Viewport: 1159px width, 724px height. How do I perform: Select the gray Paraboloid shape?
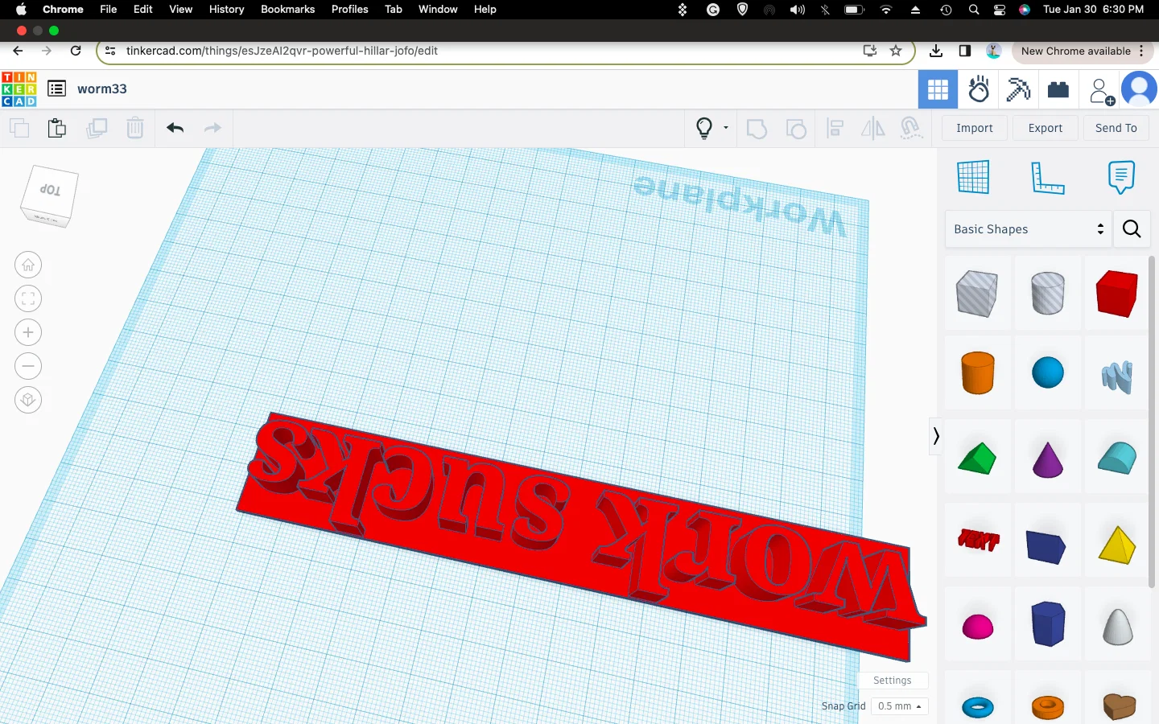1117,627
